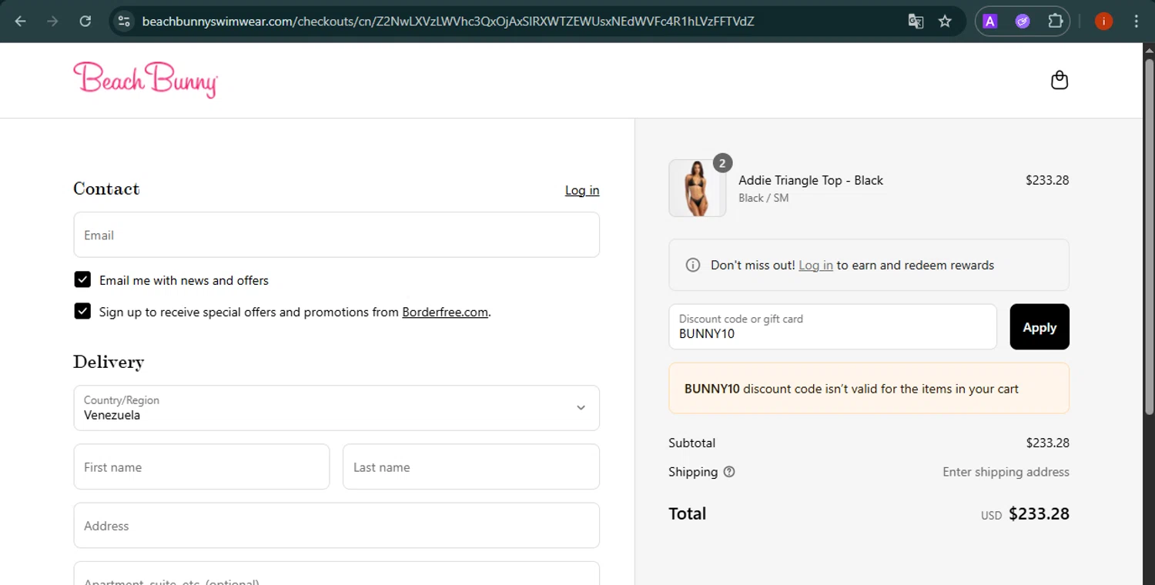1155x585 pixels.
Task: Click the quantity badge 2 on product
Action: point(722,163)
